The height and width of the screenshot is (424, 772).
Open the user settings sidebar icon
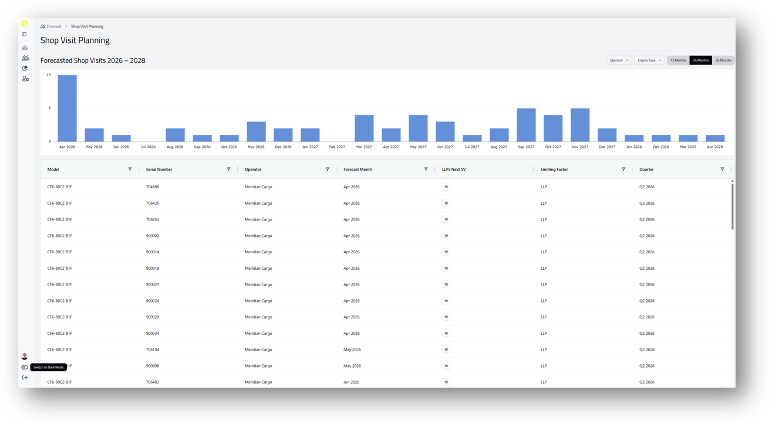click(25, 79)
